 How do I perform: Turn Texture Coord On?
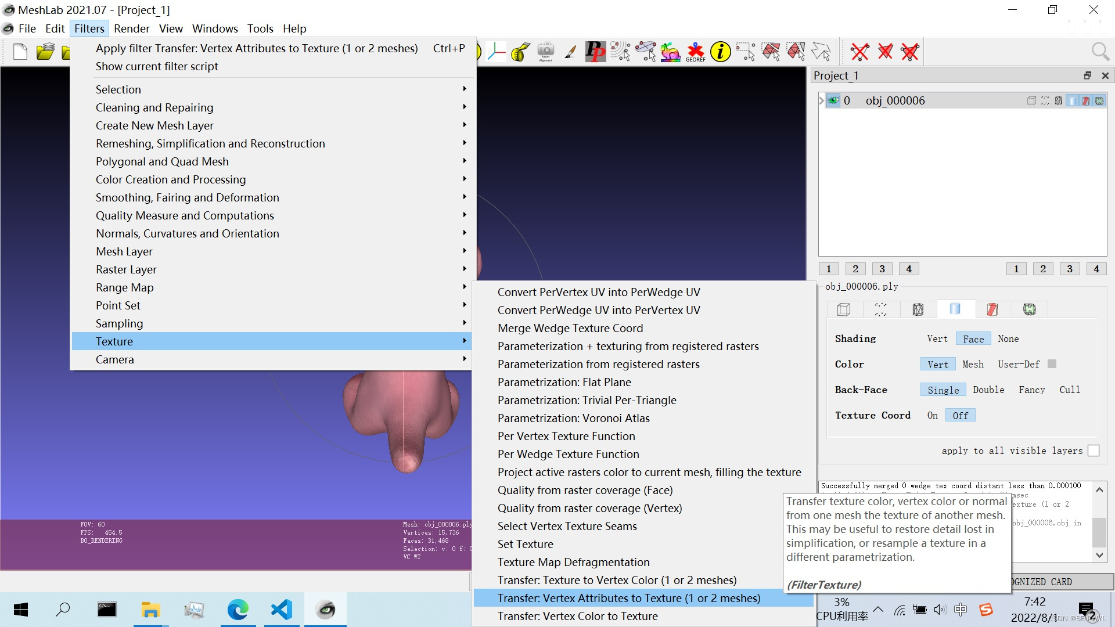pos(932,415)
